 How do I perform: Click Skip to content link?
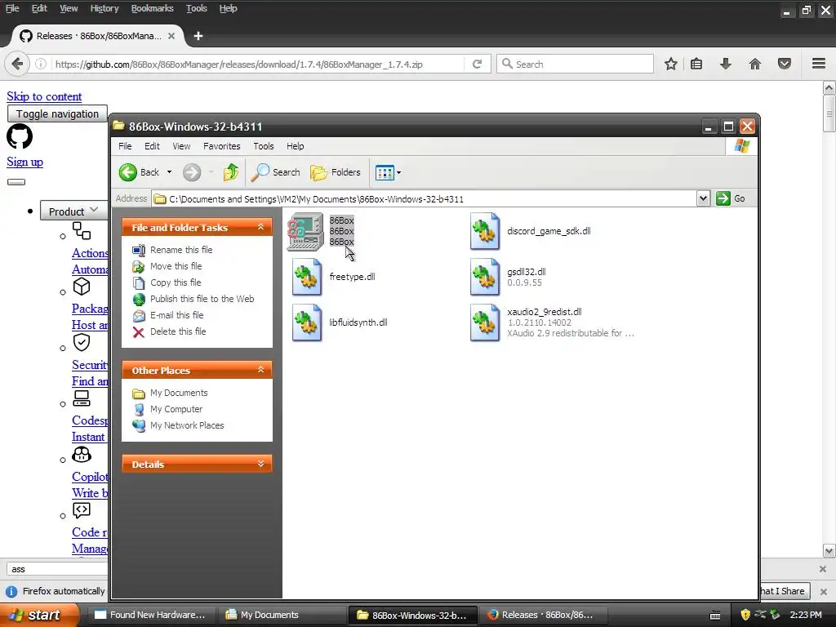[x=44, y=96]
